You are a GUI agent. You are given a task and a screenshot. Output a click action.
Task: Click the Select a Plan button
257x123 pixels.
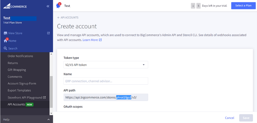(243, 6)
